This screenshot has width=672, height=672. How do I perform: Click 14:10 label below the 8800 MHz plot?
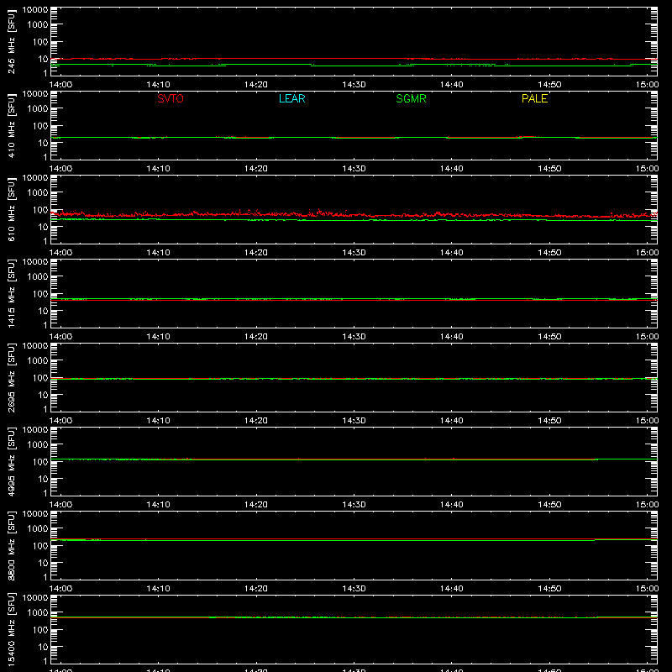click(x=158, y=589)
